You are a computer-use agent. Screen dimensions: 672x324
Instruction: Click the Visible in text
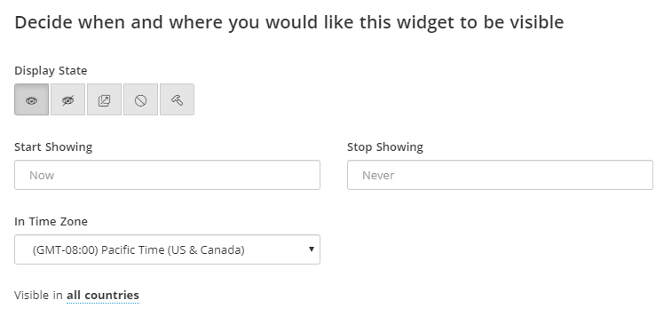[x=38, y=296]
